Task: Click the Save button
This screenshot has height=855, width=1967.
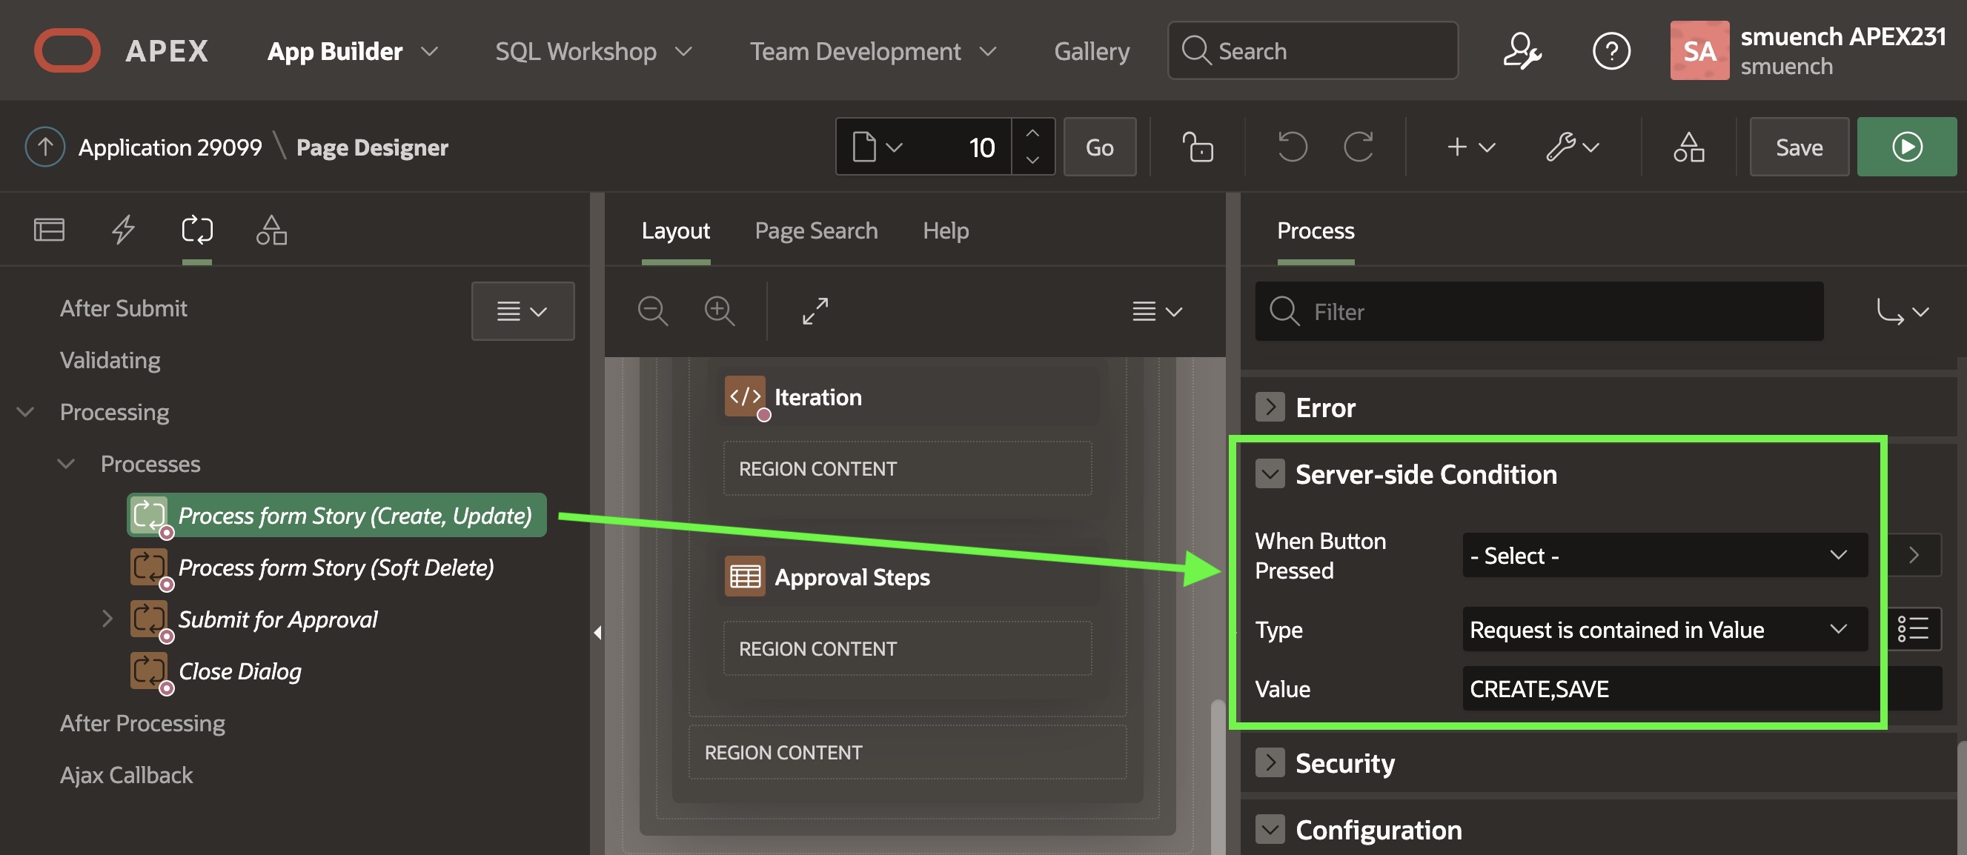Action: click(x=1798, y=147)
